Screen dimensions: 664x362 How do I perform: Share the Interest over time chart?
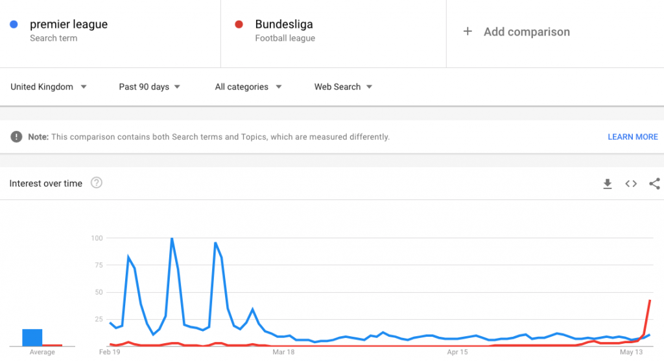654,183
